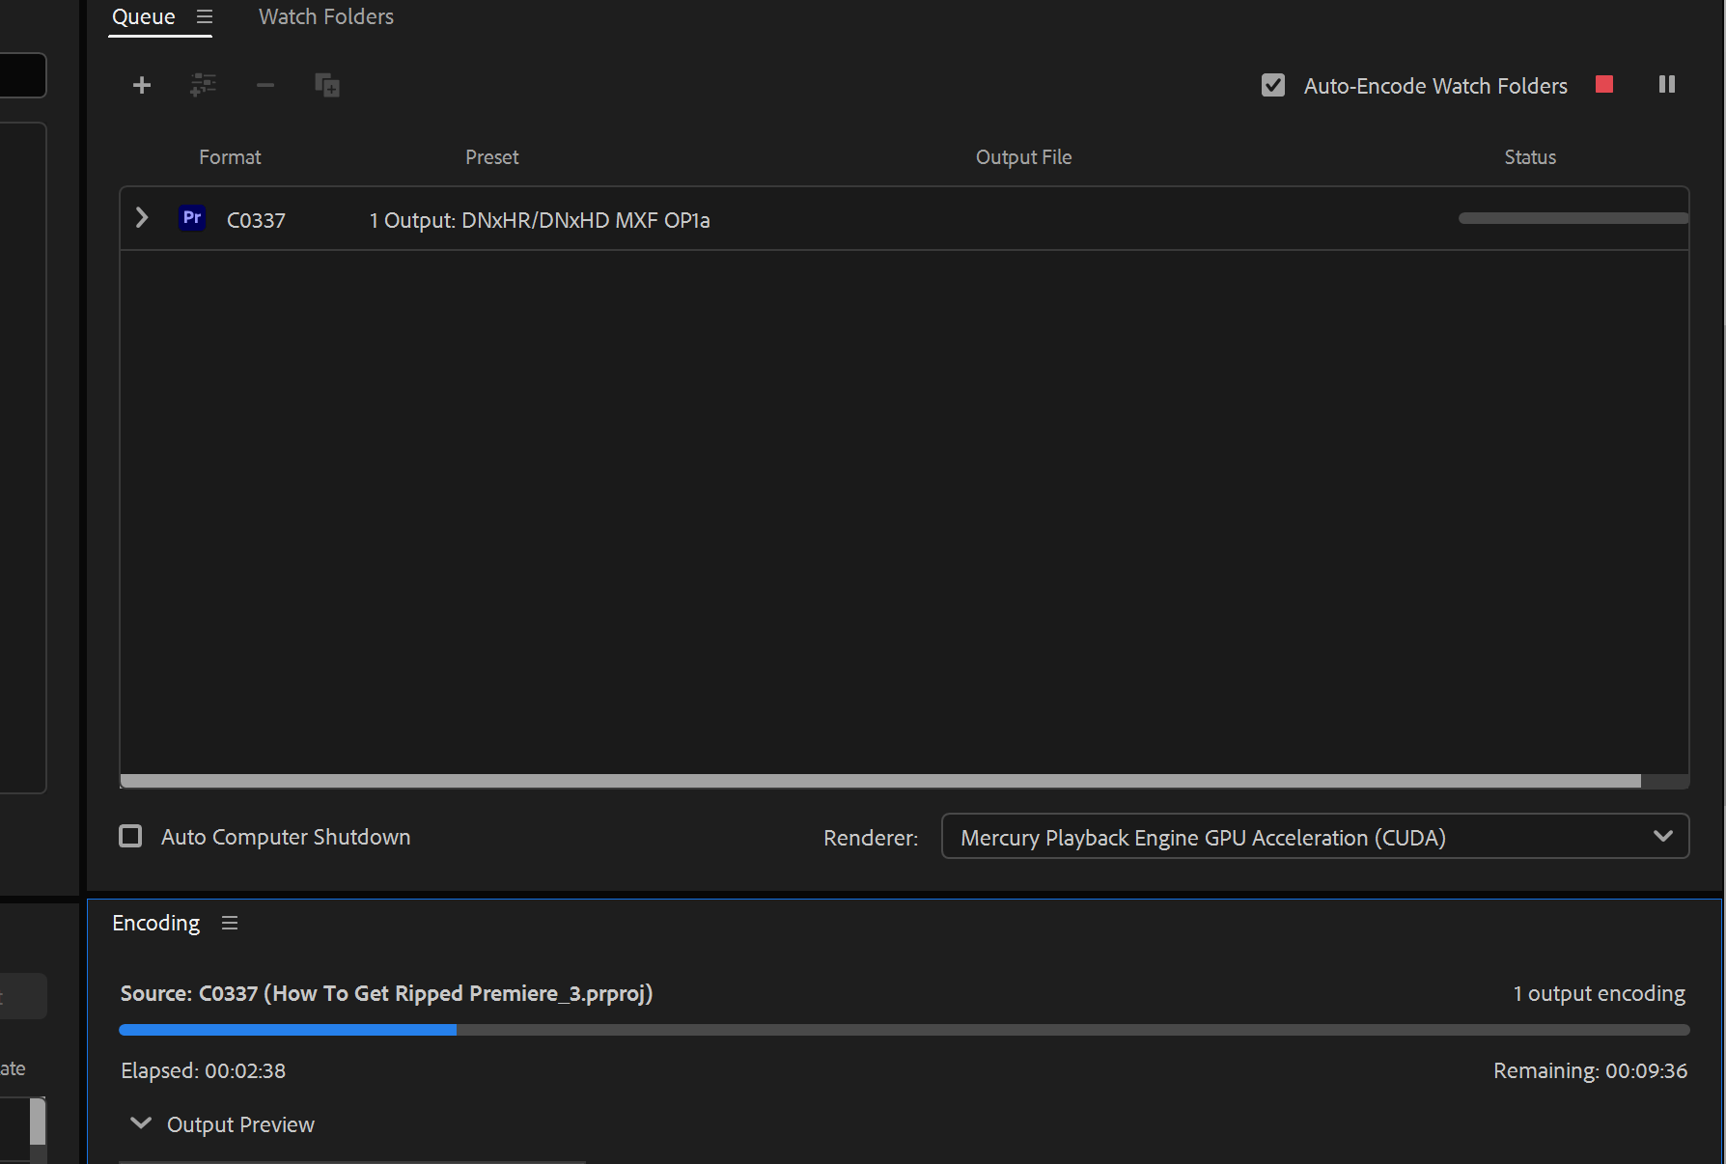Screen dimensions: 1726x1164
Task: Select the Queue tab
Action: point(144,16)
